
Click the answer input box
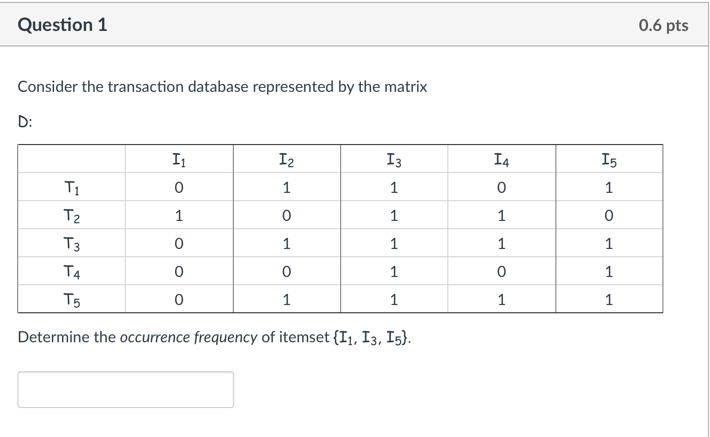pyautogui.click(x=126, y=390)
